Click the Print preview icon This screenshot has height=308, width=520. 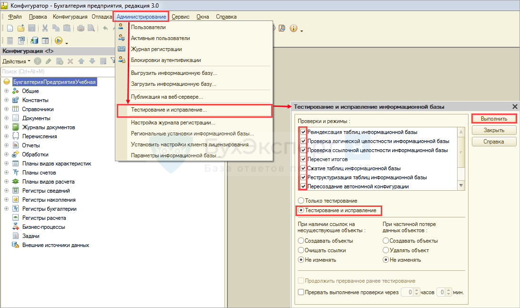91,28
